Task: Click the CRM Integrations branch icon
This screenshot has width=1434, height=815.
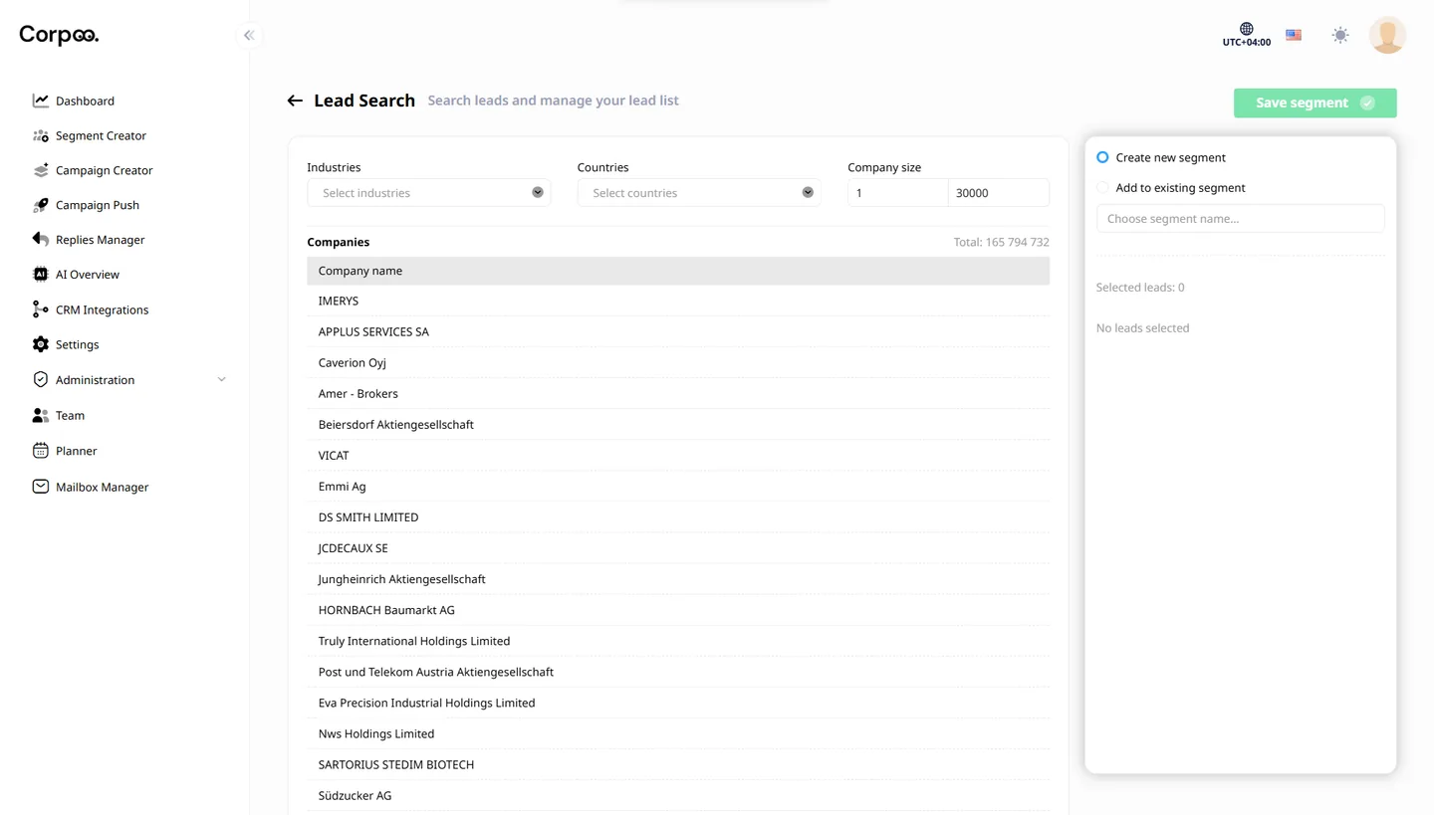Action: [x=40, y=309]
